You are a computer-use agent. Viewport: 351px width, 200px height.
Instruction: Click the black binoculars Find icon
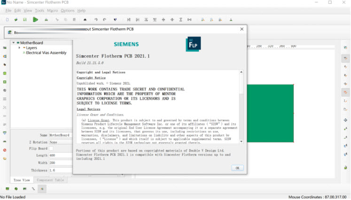85,20
